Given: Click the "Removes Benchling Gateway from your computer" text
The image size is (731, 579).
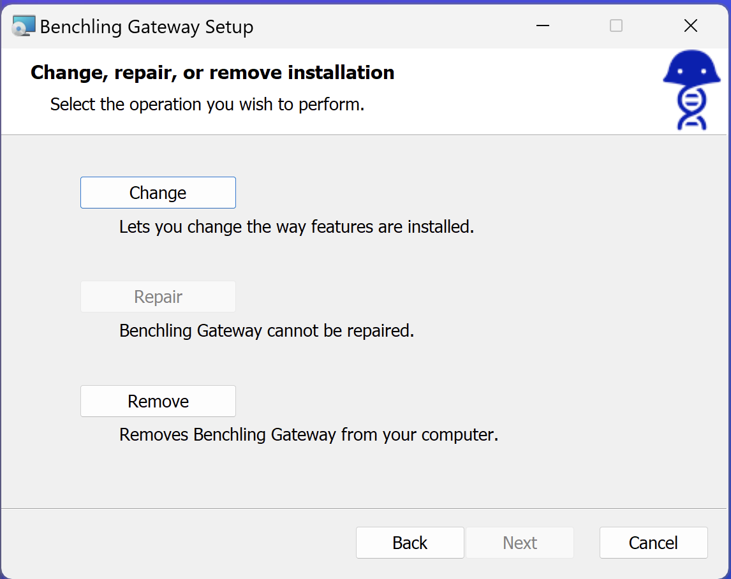Looking at the screenshot, I should 308,436.
